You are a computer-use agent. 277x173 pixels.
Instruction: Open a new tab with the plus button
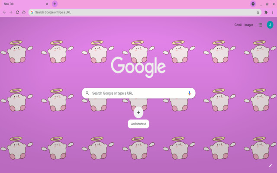55,4
